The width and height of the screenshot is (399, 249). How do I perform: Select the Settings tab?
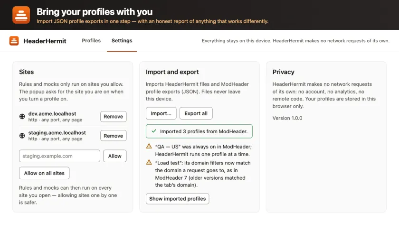coord(122,41)
